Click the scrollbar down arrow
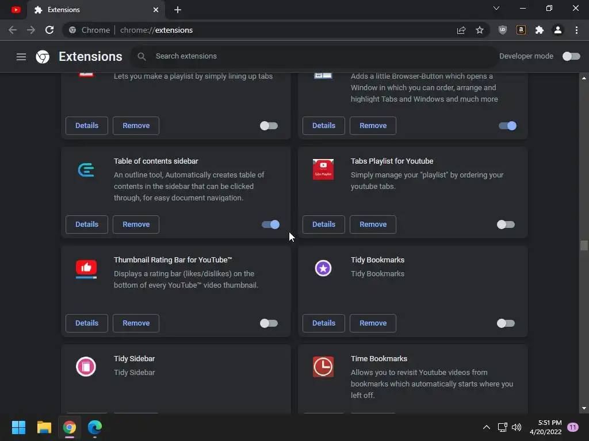This screenshot has height=441, width=589. click(584, 409)
